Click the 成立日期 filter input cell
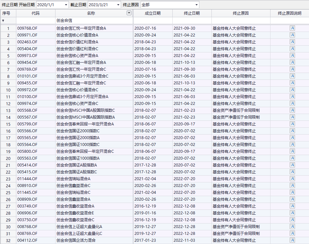This screenshot has height=244, width=309. (153, 21)
